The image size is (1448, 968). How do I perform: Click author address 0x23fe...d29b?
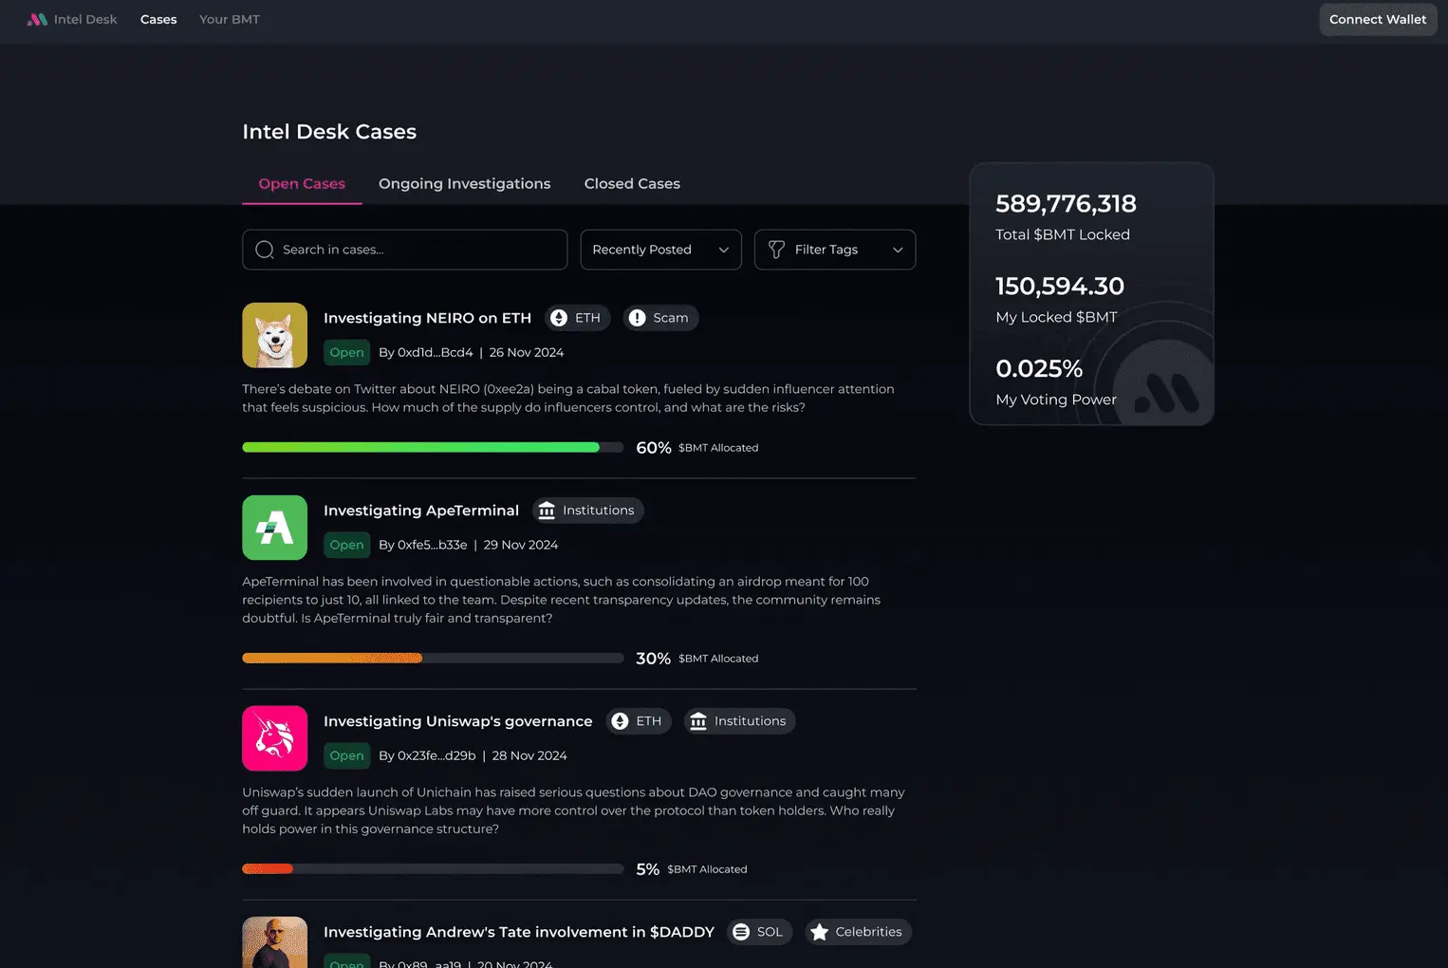[x=436, y=755]
